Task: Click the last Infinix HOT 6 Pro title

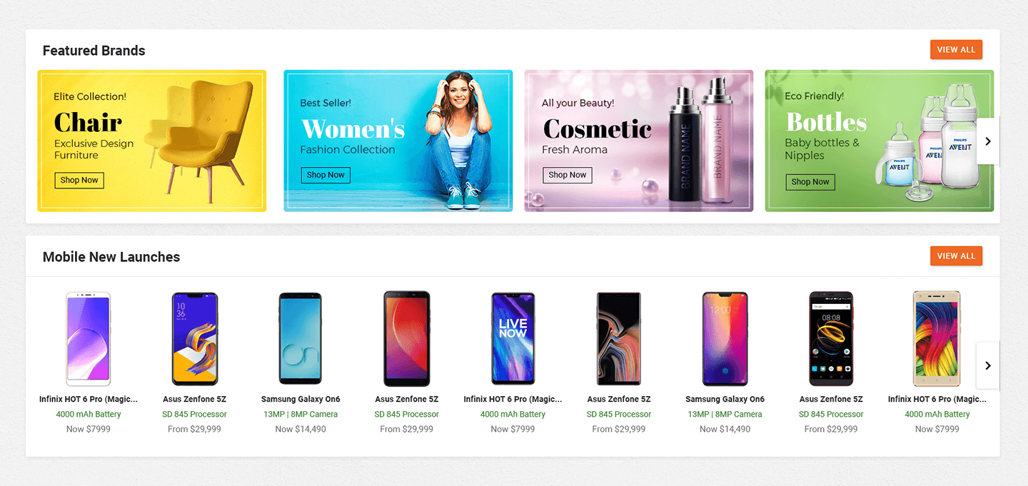Action: pyautogui.click(x=937, y=399)
